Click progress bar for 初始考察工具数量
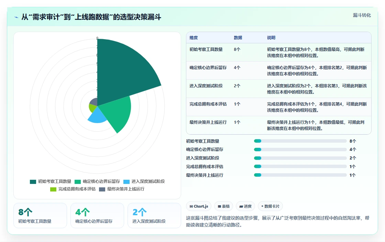 coord(300,141)
